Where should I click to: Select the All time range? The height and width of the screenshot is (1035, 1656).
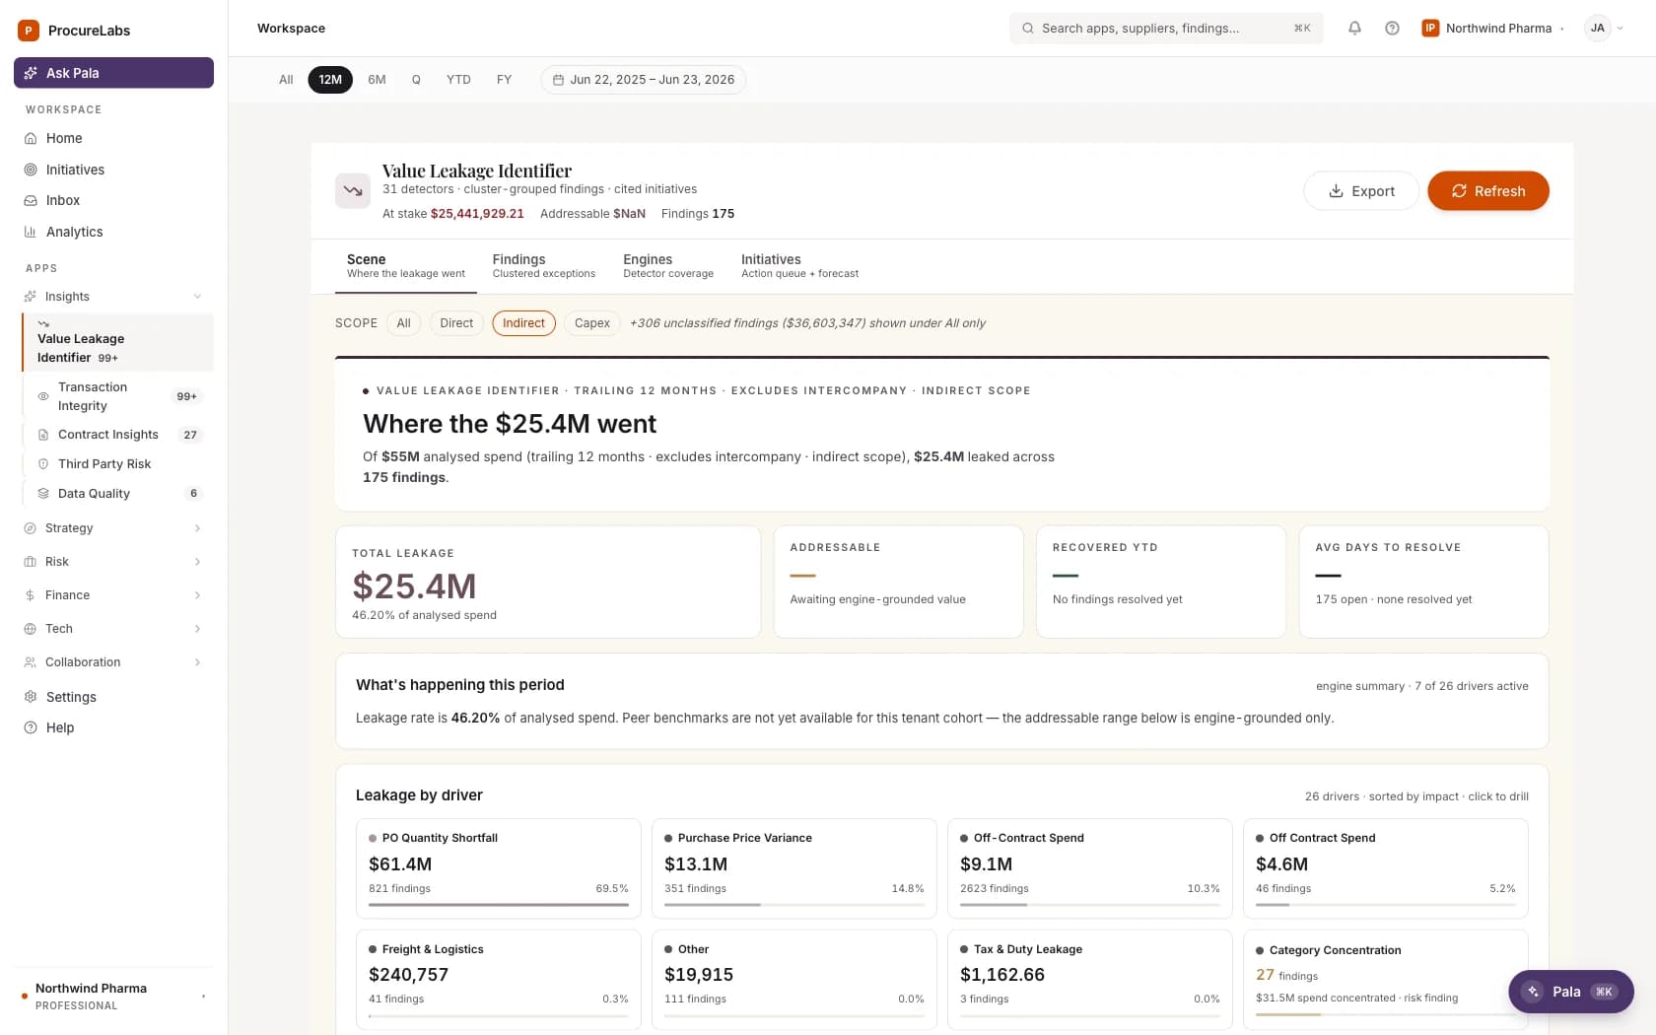click(286, 80)
